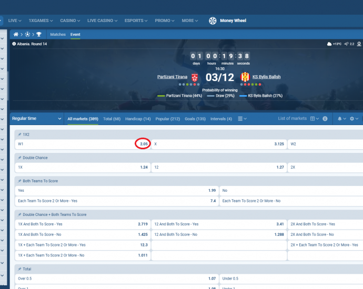Select Under 0.5 outcome

click(x=291, y=278)
